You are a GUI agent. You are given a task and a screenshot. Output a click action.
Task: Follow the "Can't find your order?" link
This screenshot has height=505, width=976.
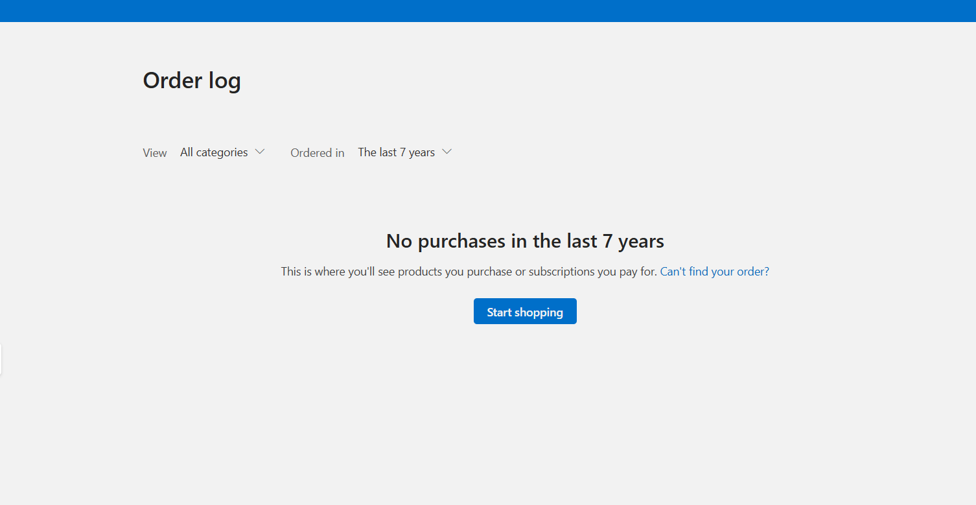coord(714,272)
